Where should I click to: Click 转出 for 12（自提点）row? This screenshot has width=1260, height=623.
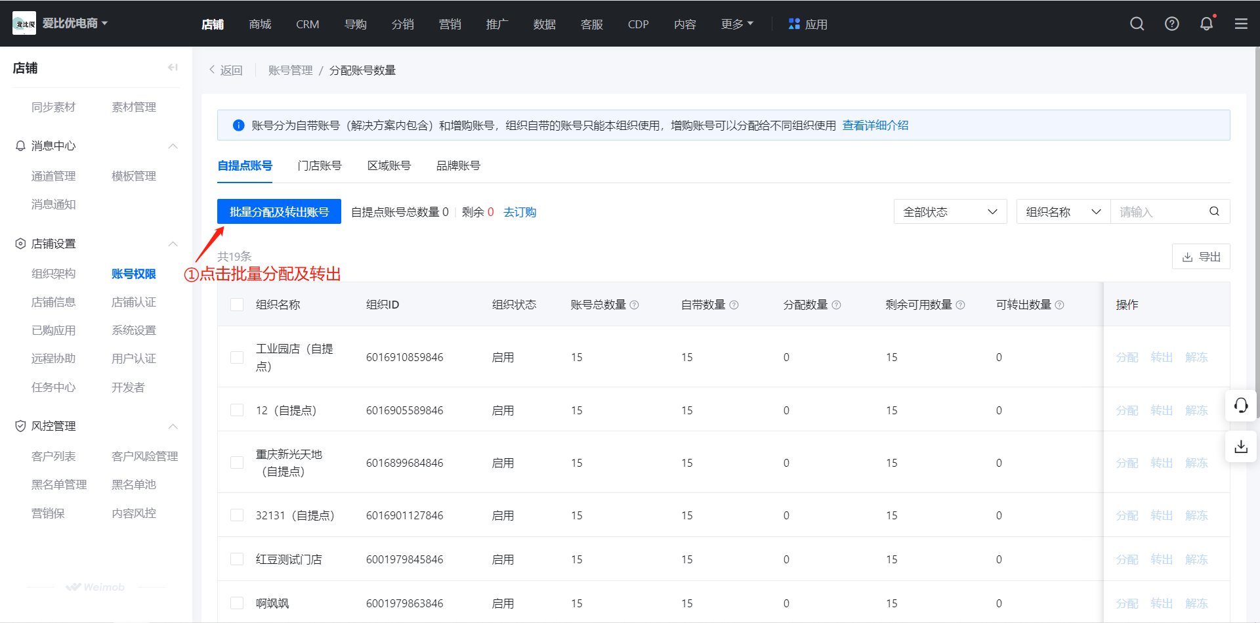point(1162,410)
